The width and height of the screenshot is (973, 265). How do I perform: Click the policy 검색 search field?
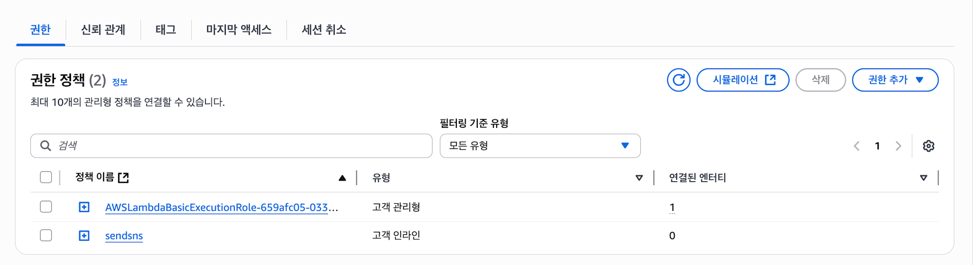(231, 146)
